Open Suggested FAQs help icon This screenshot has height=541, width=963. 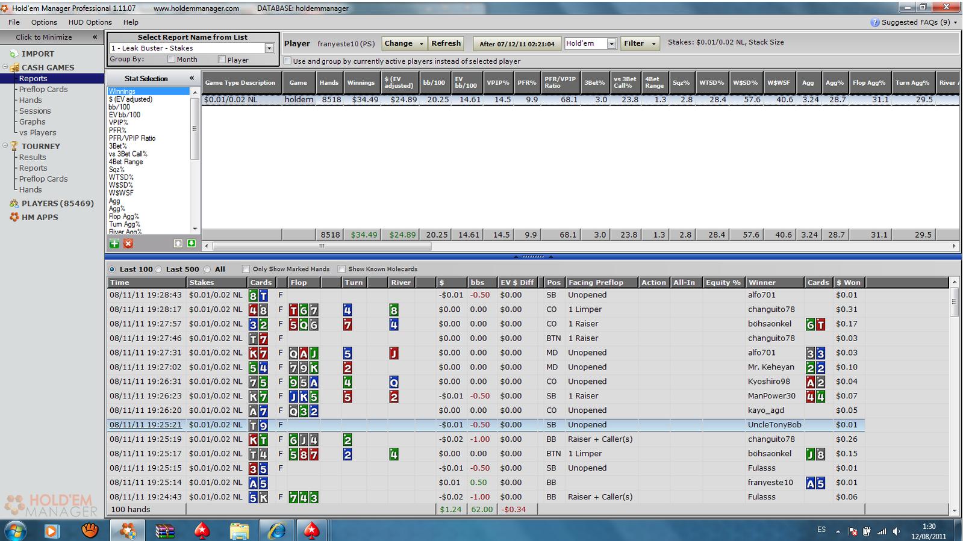[875, 22]
